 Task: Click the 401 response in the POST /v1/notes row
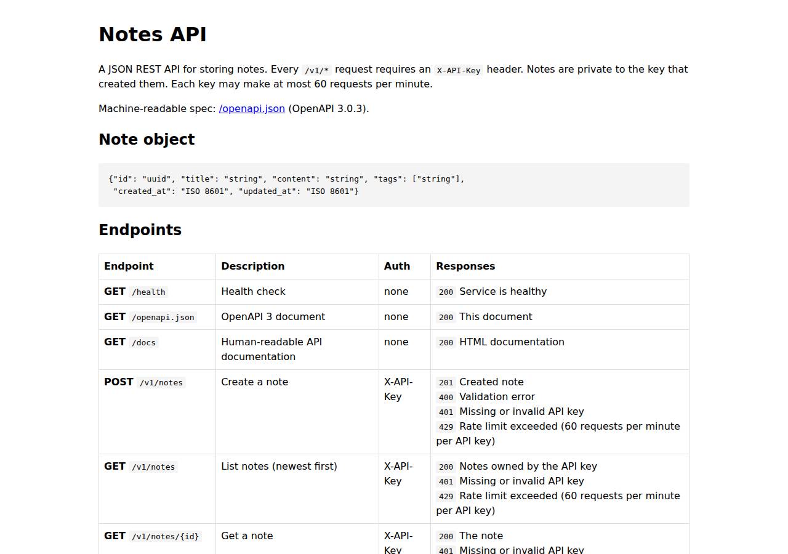tap(510, 411)
